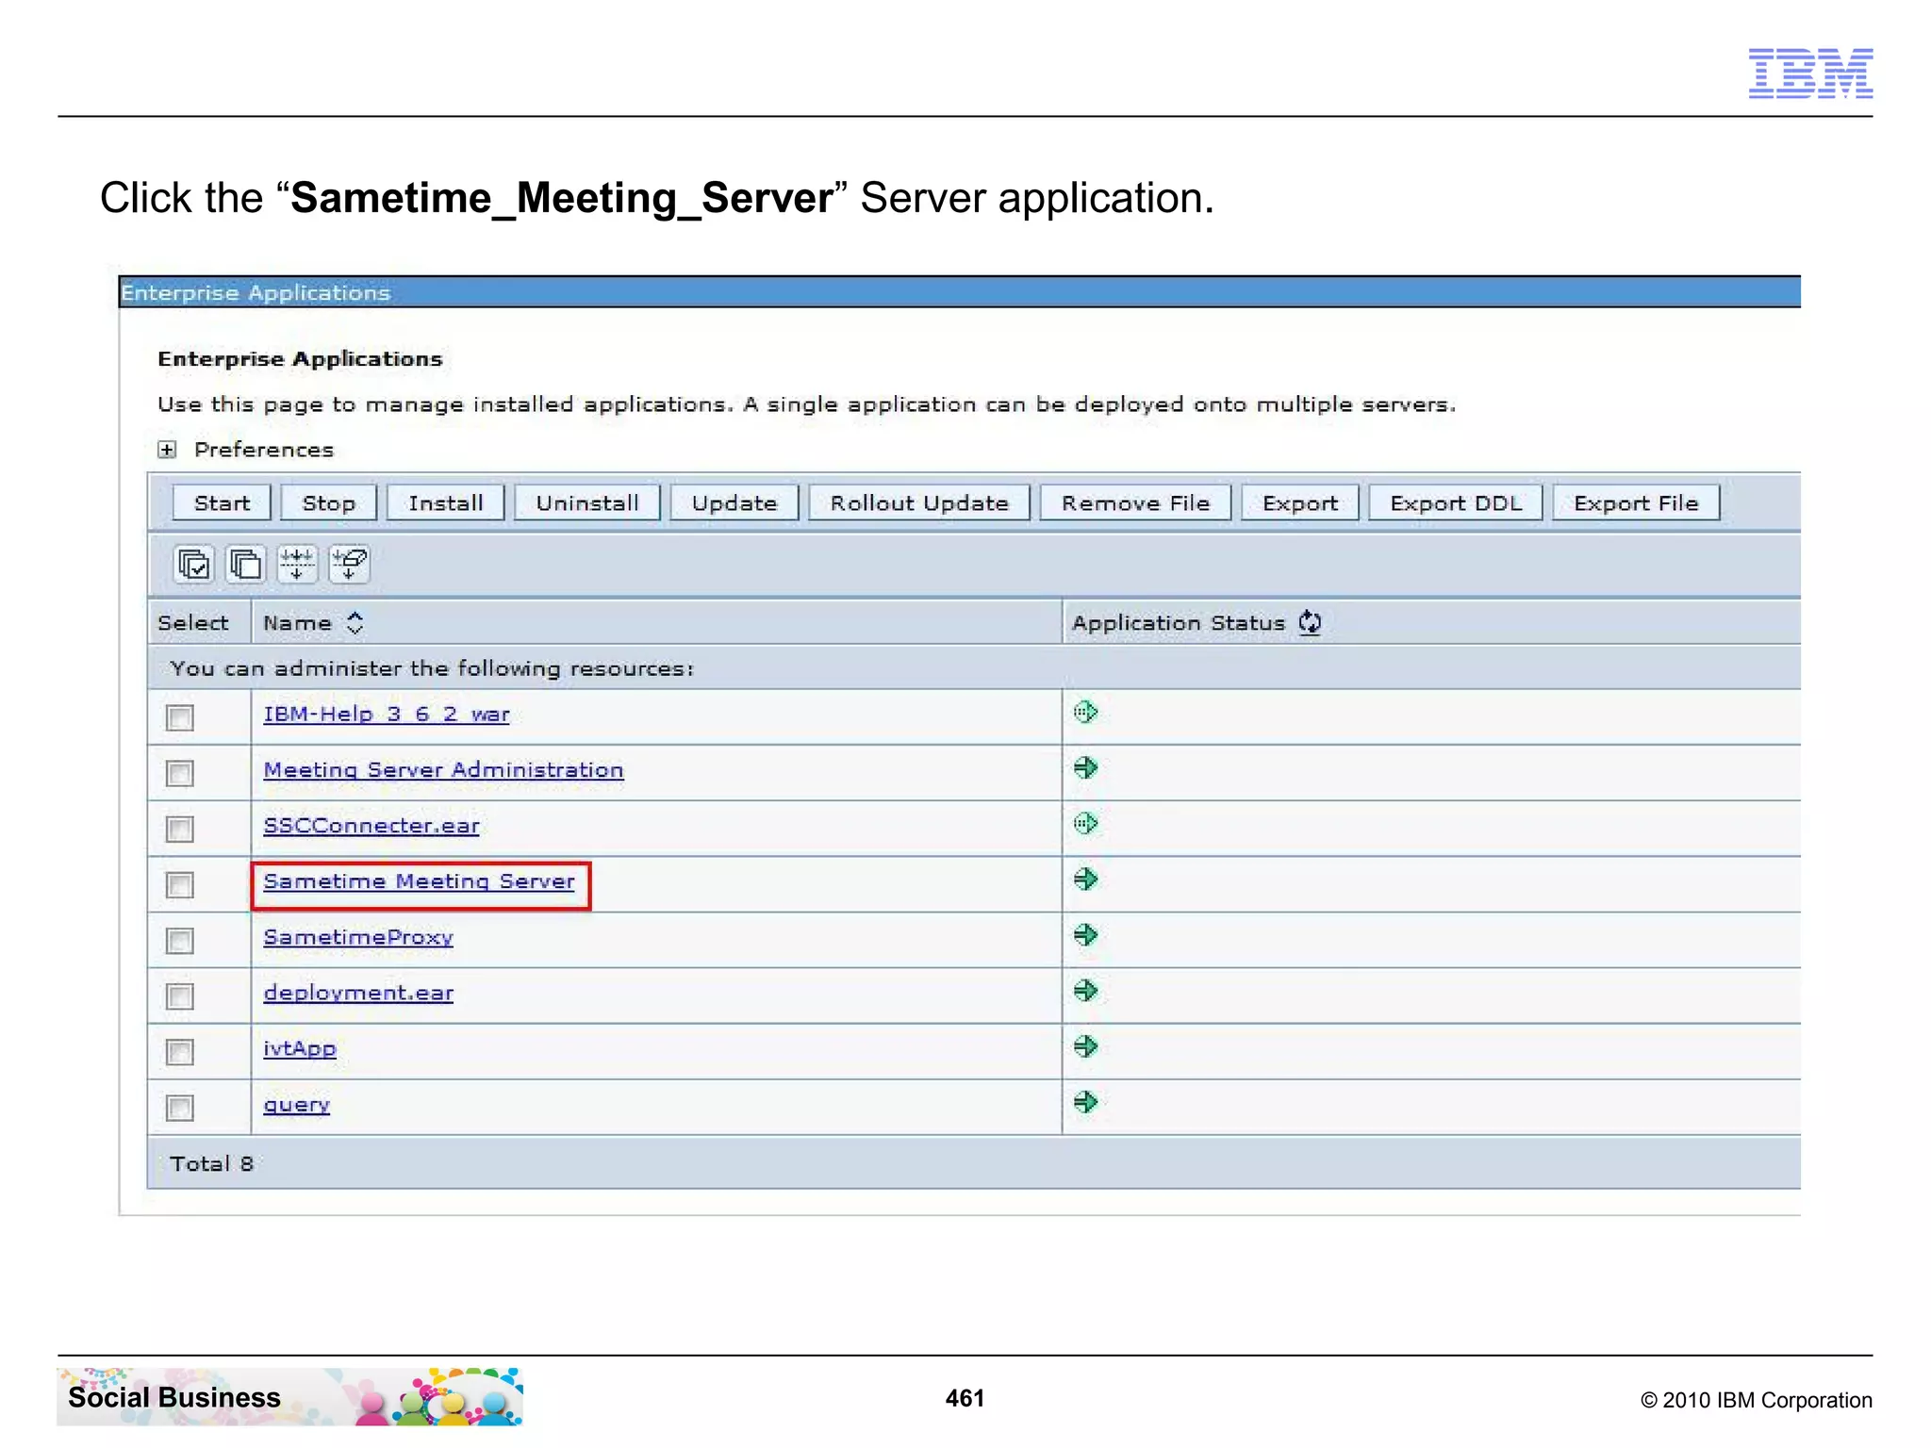Click the Rollout Update button

click(x=919, y=503)
